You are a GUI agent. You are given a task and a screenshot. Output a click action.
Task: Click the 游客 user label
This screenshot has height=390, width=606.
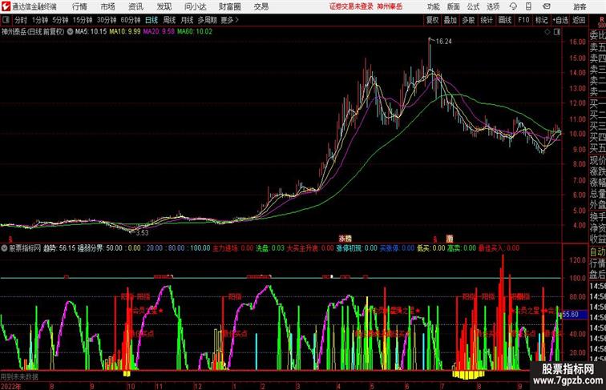pyautogui.click(x=580, y=6)
